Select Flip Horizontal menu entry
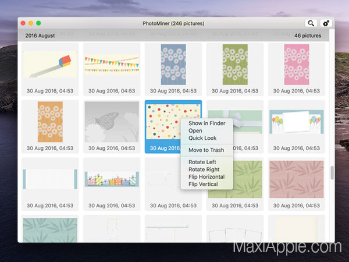 [206, 176]
